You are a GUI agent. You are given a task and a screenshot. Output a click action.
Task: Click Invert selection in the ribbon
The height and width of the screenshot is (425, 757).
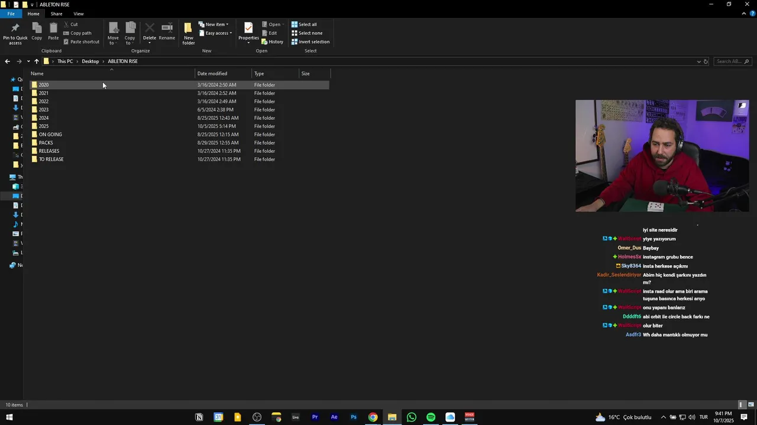pyautogui.click(x=310, y=42)
